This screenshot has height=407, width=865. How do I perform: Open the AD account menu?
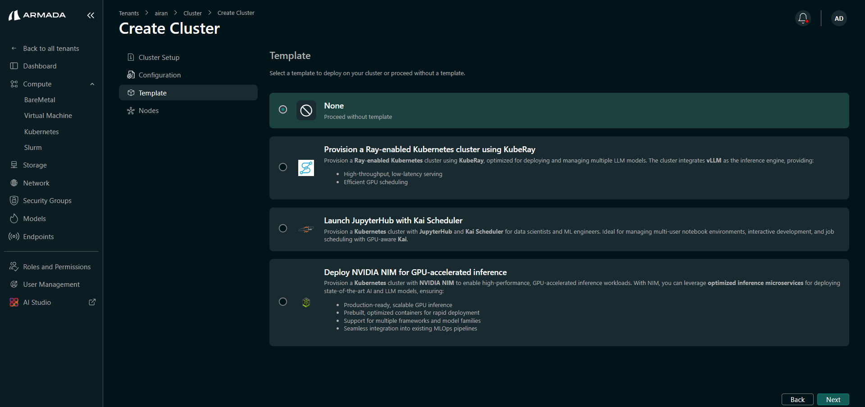coord(839,18)
